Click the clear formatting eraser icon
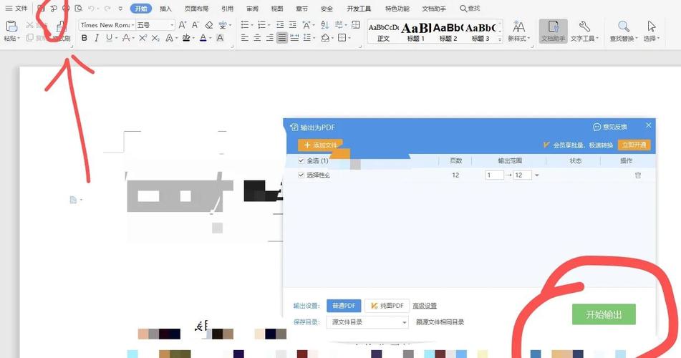Screen dimensions: 681x358 point(209,25)
